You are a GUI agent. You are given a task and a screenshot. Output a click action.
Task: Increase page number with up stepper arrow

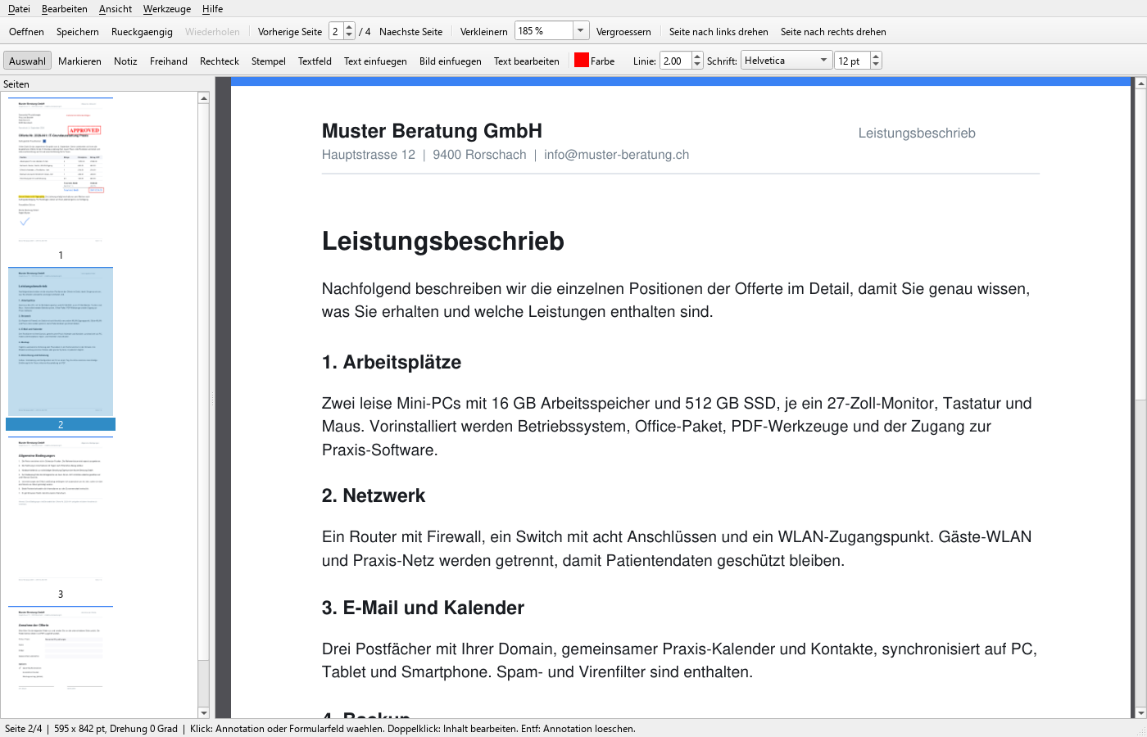click(350, 27)
